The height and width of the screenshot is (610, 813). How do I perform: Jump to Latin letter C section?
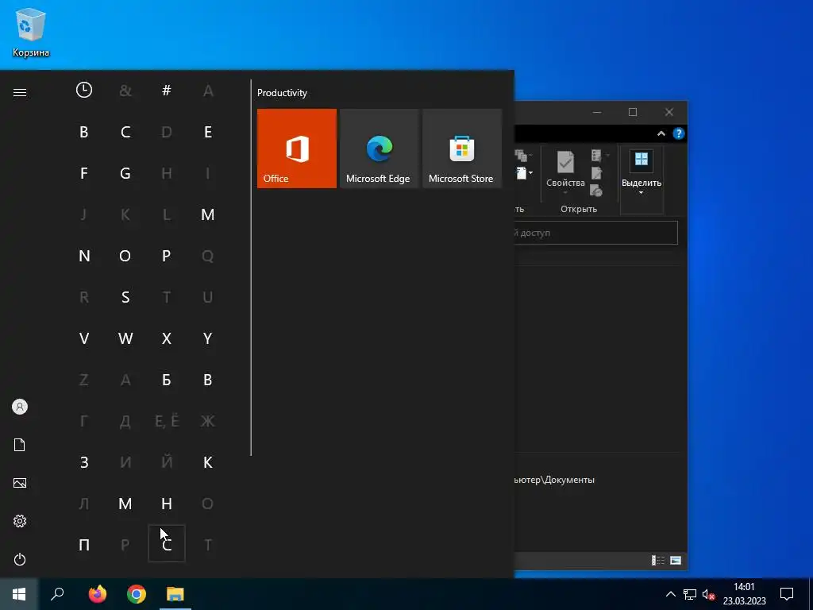(x=125, y=132)
